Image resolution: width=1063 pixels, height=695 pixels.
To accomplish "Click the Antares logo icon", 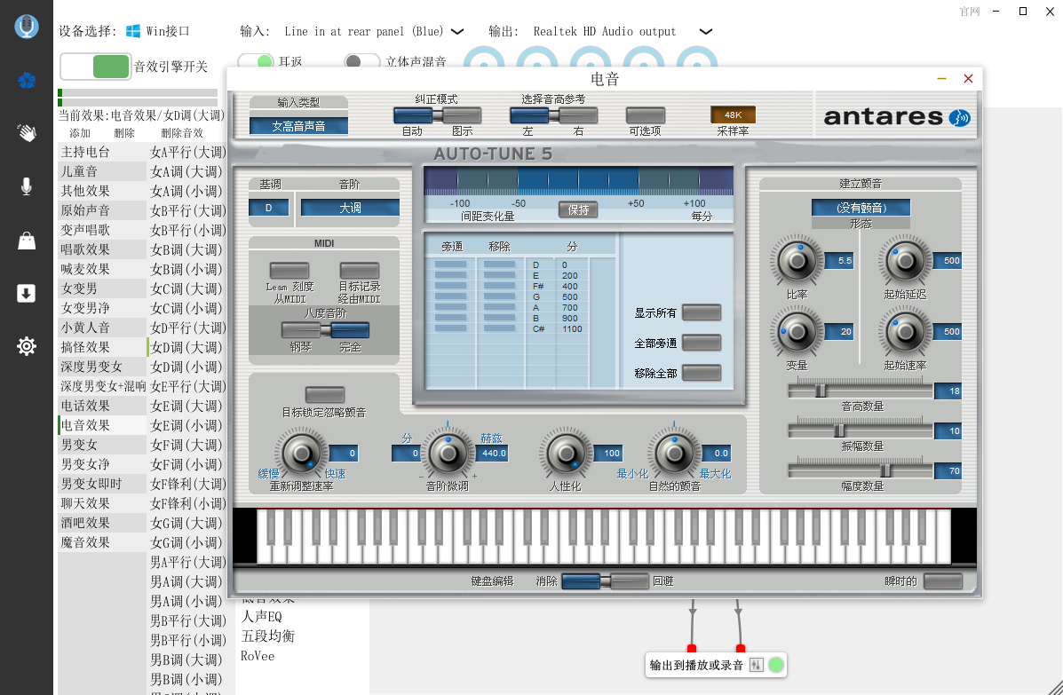I will point(959,118).
